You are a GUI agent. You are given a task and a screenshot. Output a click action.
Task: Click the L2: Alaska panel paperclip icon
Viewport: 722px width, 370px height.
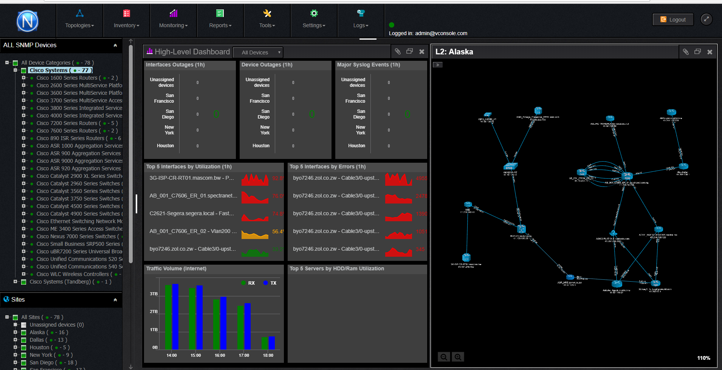686,52
